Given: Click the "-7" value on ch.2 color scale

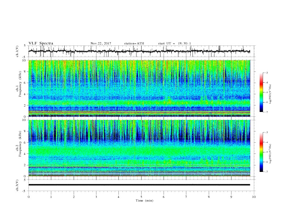Looking at the screenshot, I should pos(266,172).
